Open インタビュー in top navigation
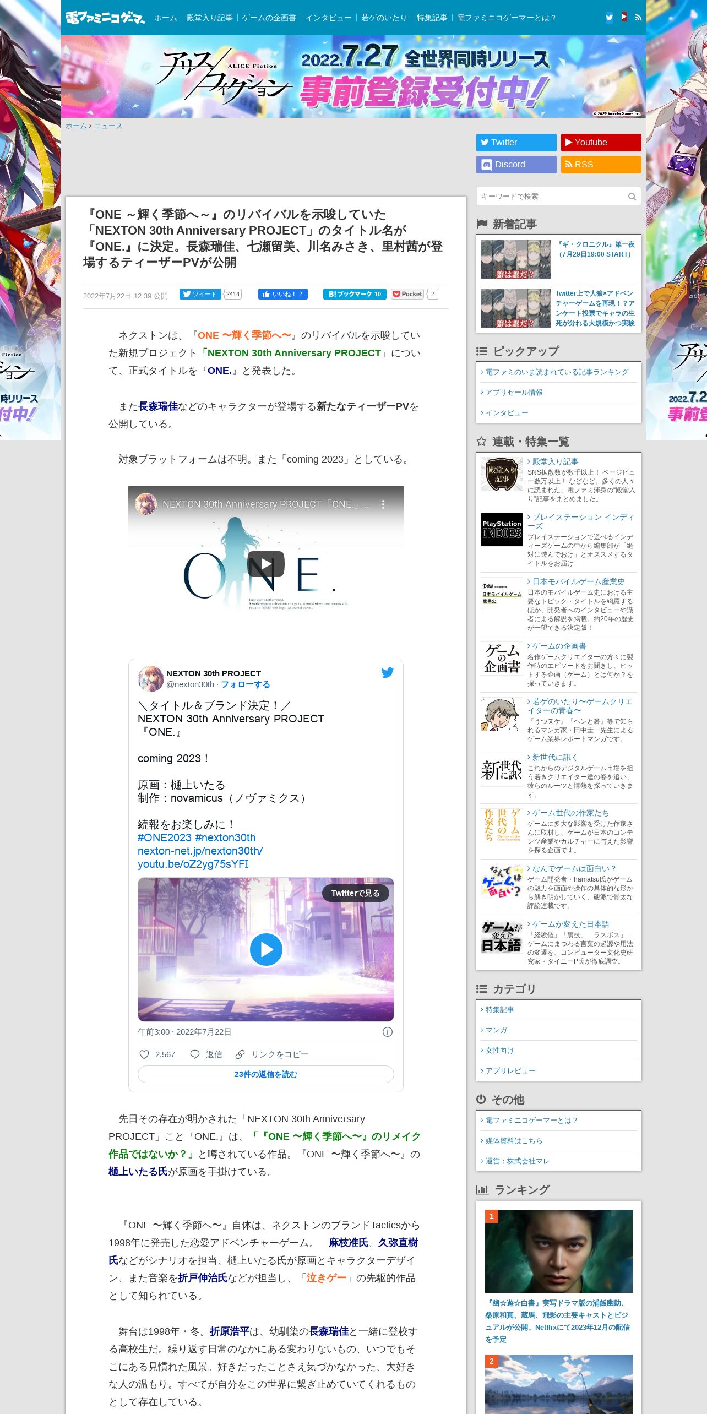This screenshot has height=1414, width=707. (x=329, y=18)
